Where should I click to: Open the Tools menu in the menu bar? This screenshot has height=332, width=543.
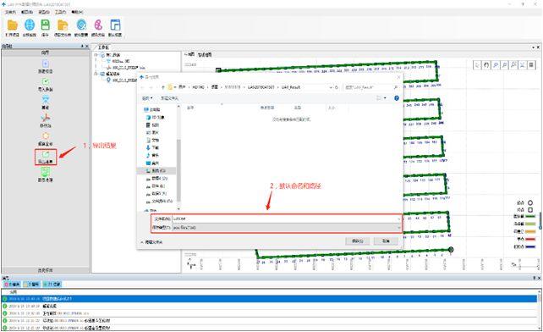pyautogui.click(x=60, y=12)
